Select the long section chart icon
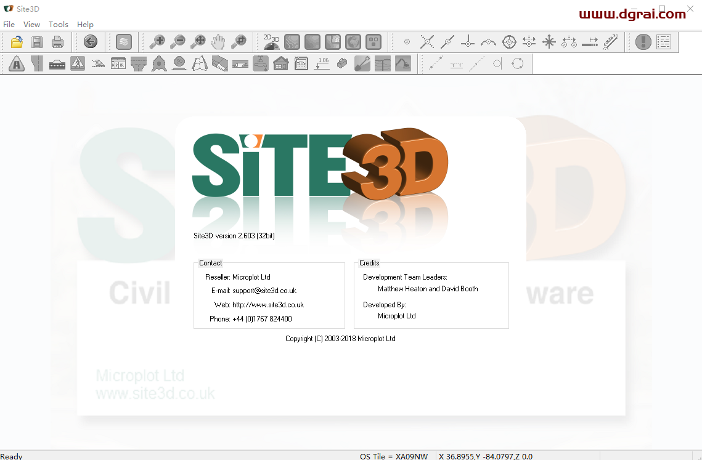 click(x=301, y=63)
